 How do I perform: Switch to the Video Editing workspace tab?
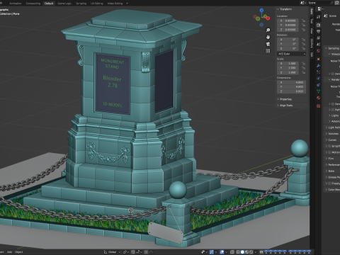(x=115, y=4)
